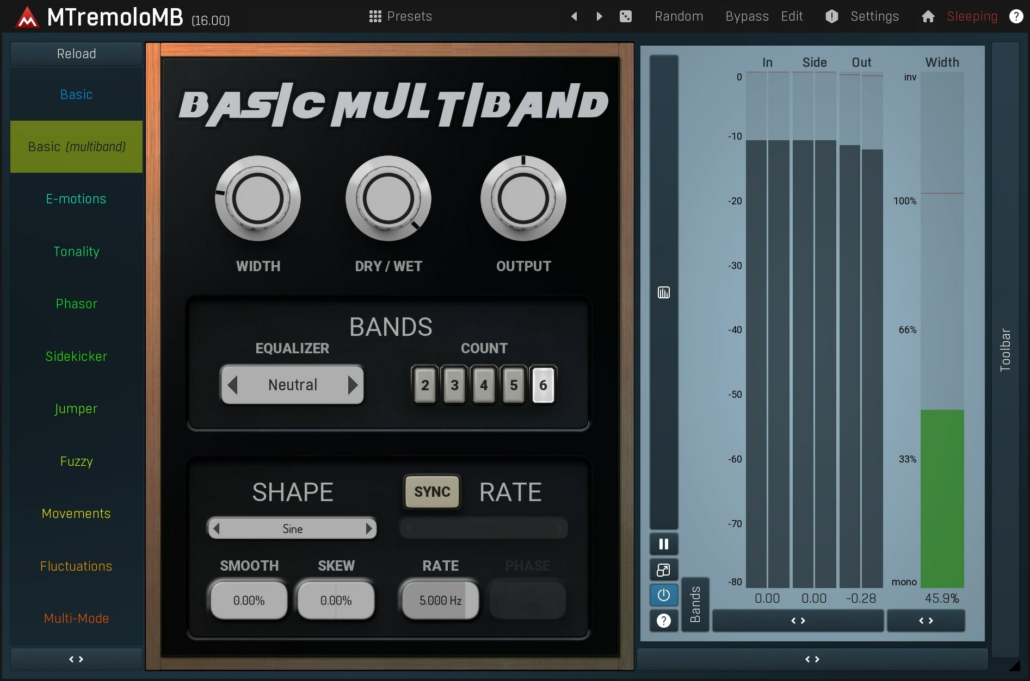1030x681 pixels.
Task: Adjust the RATE value showing 5.000 Hz
Action: coord(440,600)
